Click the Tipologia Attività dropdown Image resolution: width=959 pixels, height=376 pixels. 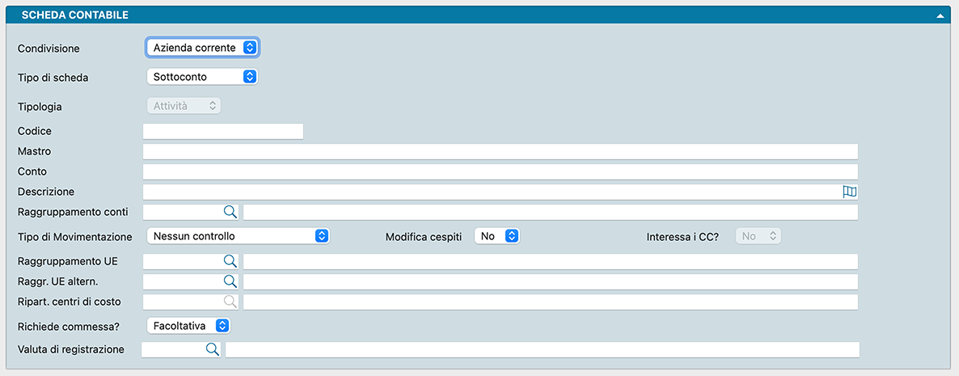point(183,106)
